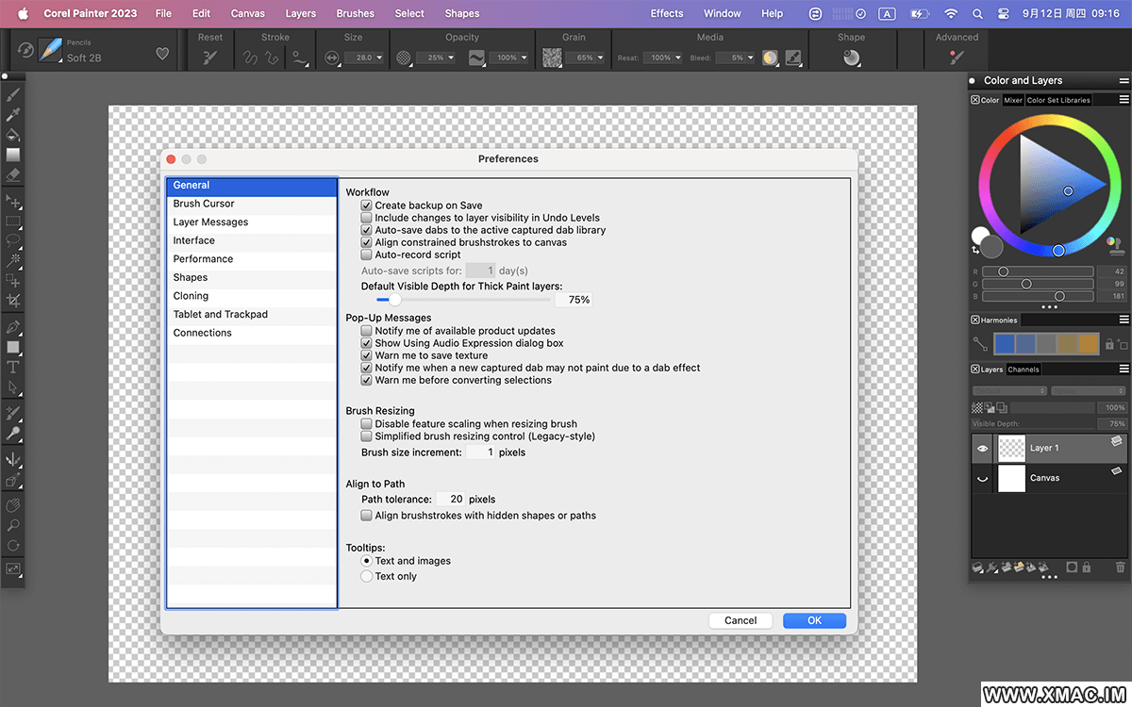
Task: Open the composite depth dropdown in Layers
Action: [x=1089, y=391]
